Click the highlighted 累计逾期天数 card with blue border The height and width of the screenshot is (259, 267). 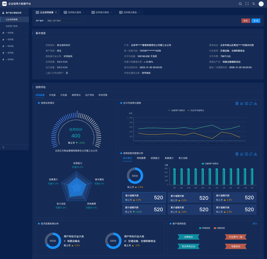144,197
